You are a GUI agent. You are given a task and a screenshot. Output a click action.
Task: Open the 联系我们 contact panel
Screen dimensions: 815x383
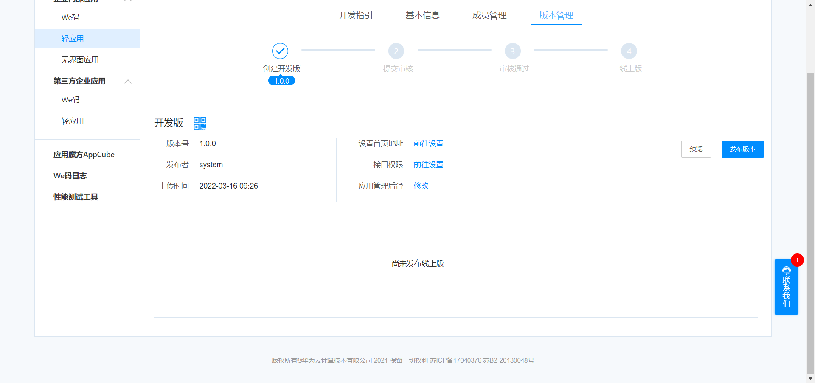[x=786, y=287]
